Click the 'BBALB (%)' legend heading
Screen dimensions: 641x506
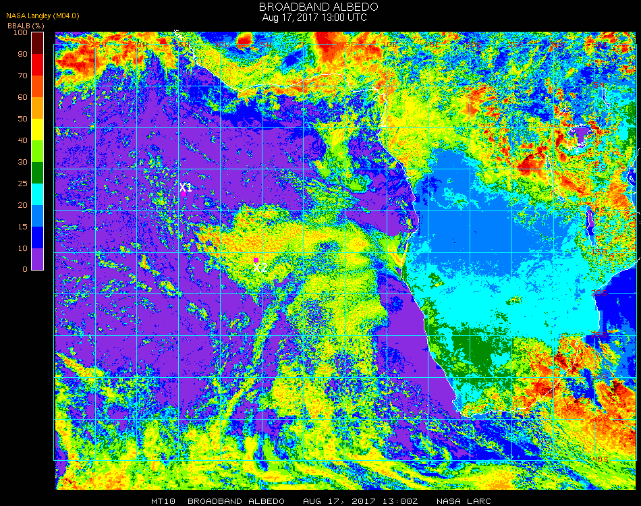tap(26, 26)
